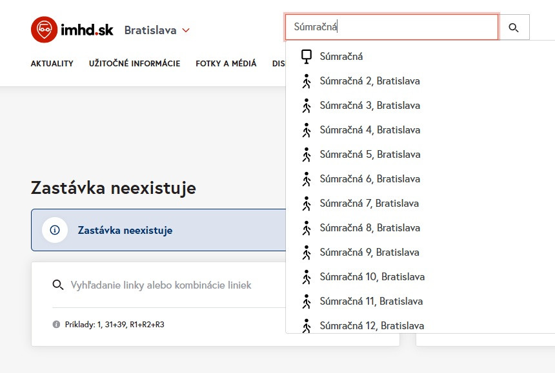Image resolution: width=555 pixels, height=373 pixels.
Task: Click the magnifier search button
Action: click(514, 28)
